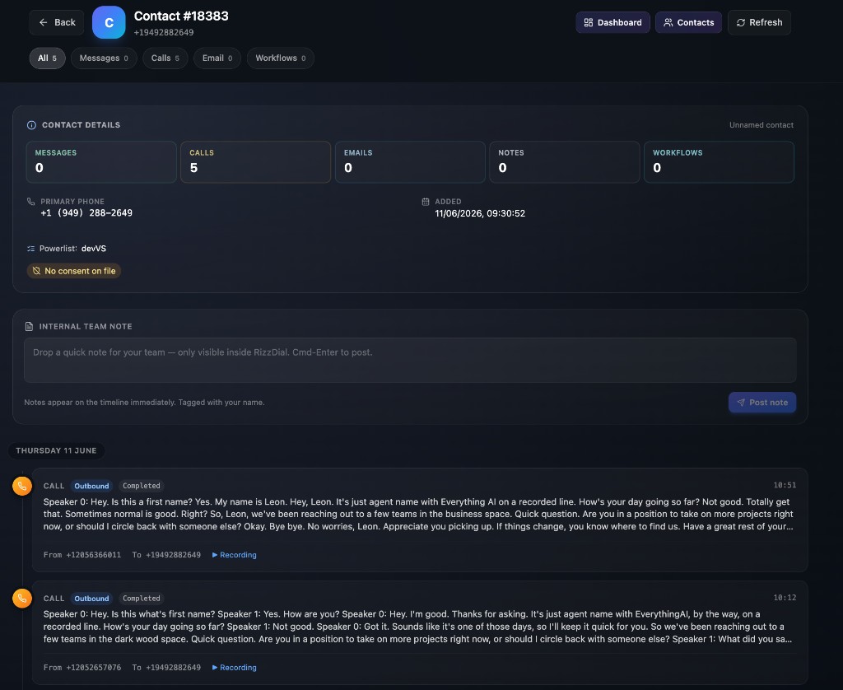Click the Emails count card
This screenshot has height=690, width=843.
(410, 162)
